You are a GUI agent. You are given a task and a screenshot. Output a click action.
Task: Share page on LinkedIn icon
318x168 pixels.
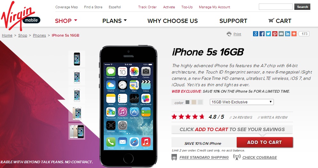pyautogui.click(x=288, y=34)
